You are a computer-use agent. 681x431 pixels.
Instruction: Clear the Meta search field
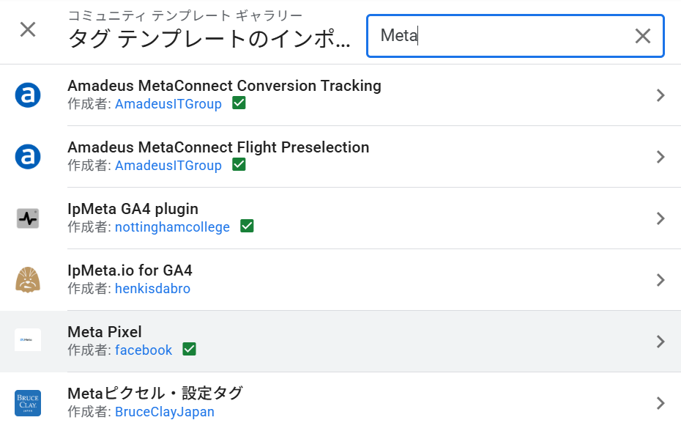tap(642, 36)
